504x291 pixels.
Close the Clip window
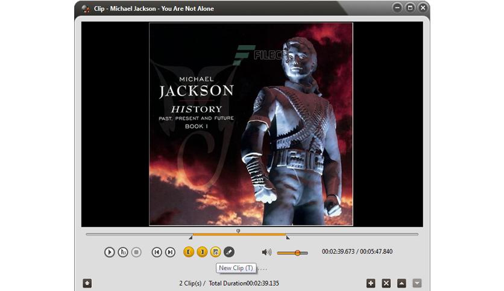(423, 8)
